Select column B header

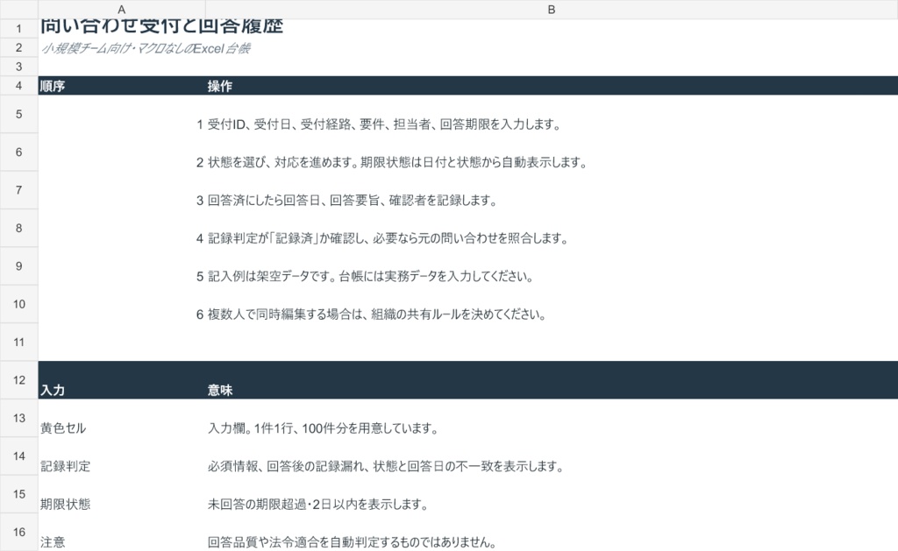pos(551,9)
